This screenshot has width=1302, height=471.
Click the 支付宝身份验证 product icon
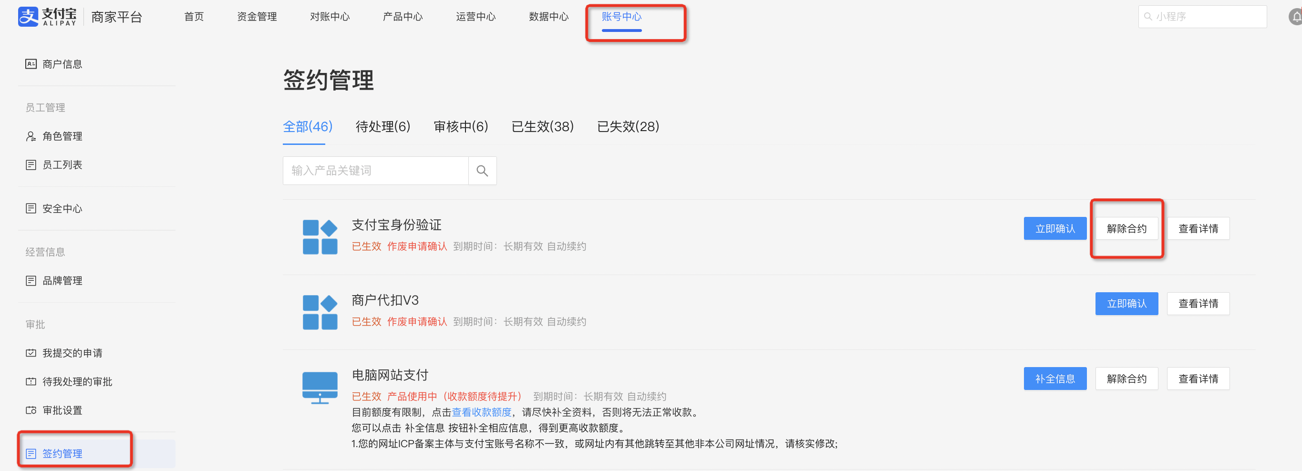pos(320,236)
